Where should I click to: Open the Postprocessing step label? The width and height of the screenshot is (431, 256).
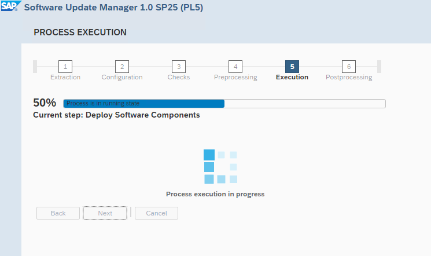(349, 77)
